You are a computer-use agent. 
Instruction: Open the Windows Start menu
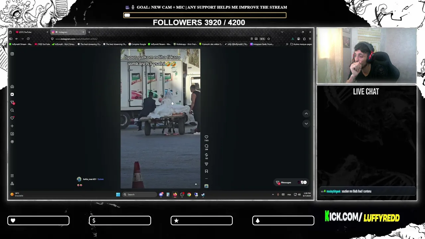pos(118,195)
